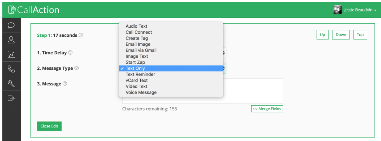Click the Top button

point(360,35)
